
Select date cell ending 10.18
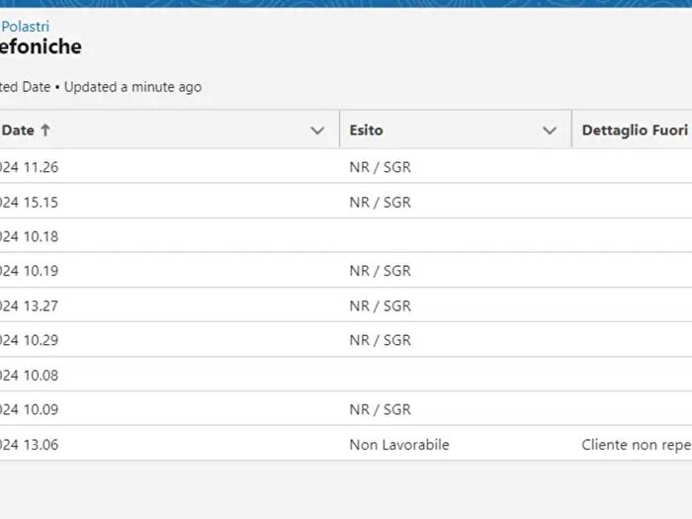click(x=29, y=236)
